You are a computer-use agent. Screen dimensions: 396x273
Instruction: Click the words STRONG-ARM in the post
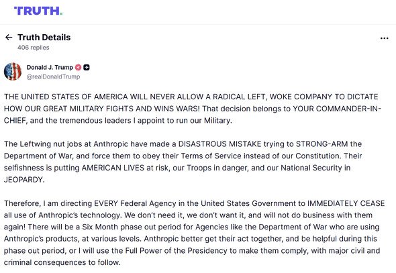pos(321,144)
